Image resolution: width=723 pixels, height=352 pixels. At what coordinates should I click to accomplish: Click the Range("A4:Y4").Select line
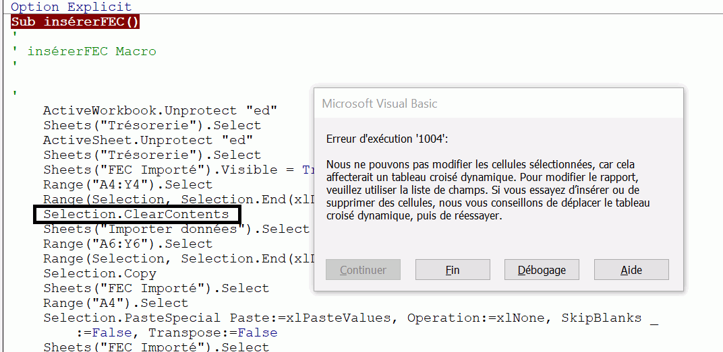[x=127, y=184]
